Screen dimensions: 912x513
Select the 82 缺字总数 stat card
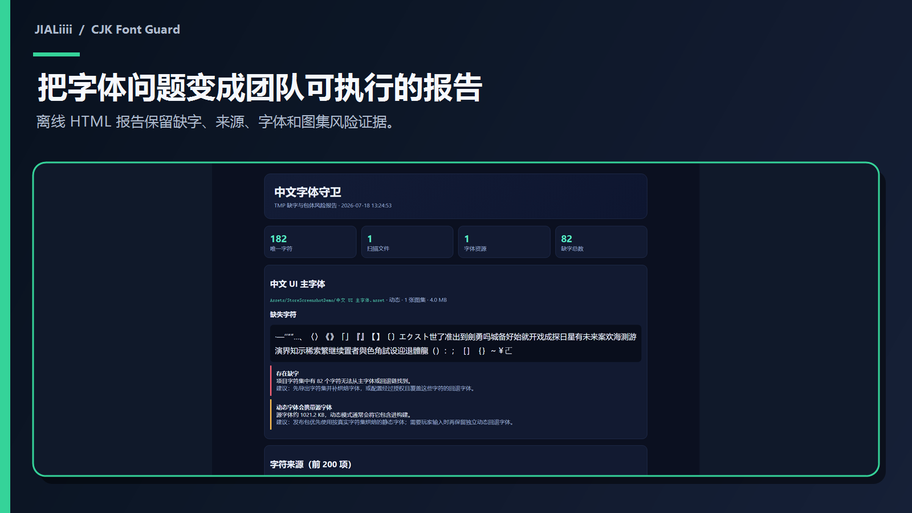(601, 242)
